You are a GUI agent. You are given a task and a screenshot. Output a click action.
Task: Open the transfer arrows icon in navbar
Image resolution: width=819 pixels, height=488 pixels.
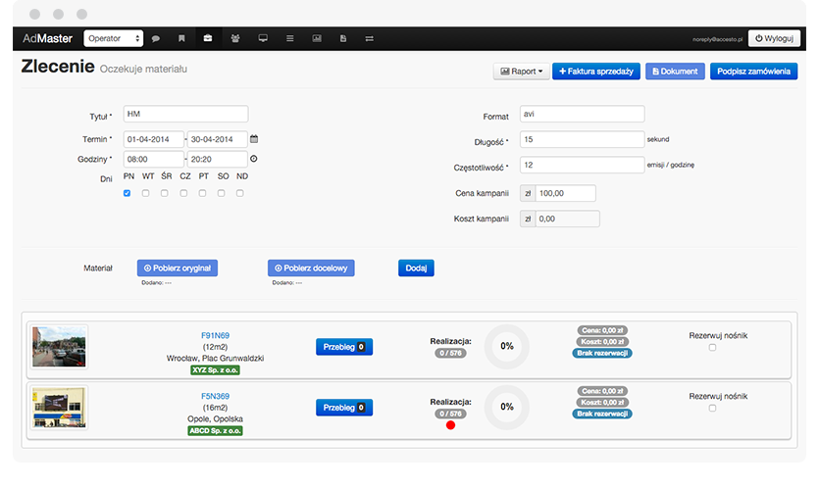point(369,38)
